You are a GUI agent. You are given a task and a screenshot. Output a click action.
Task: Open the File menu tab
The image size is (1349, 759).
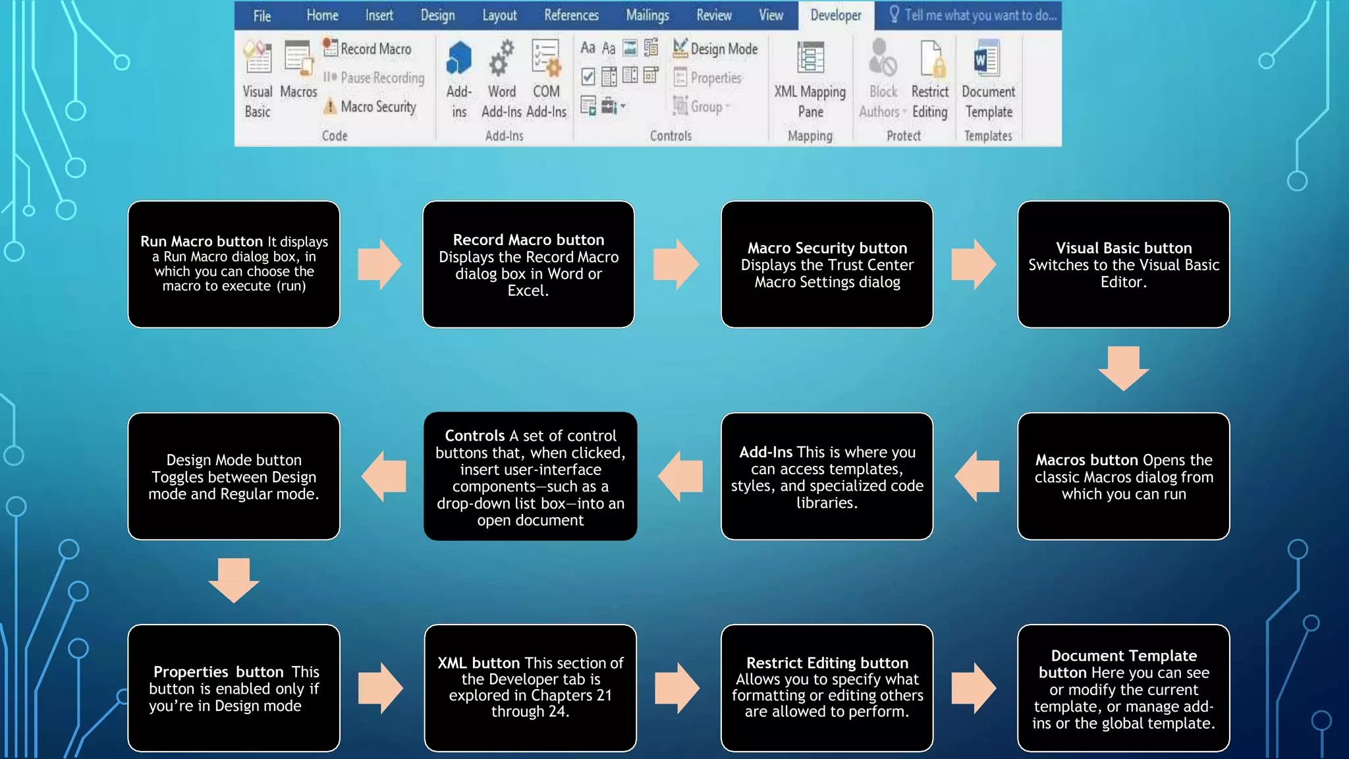click(x=262, y=16)
